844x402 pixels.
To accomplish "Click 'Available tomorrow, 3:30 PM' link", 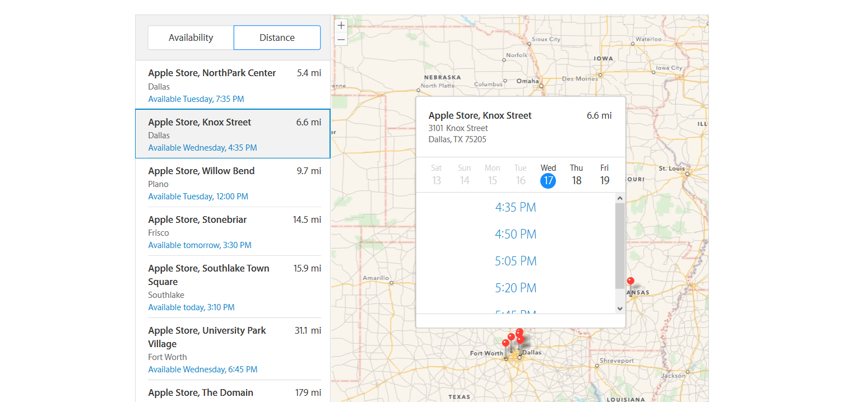I will tap(200, 245).
